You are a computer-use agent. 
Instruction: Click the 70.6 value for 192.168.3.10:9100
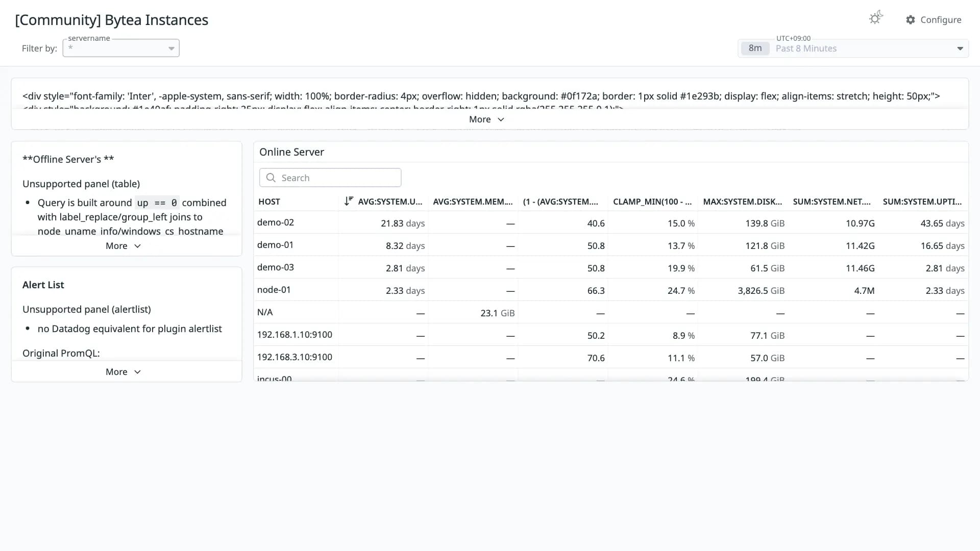coord(596,358)
